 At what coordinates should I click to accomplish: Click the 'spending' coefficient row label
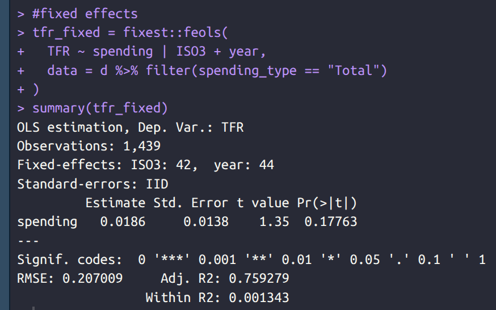[x=47, y=221]
